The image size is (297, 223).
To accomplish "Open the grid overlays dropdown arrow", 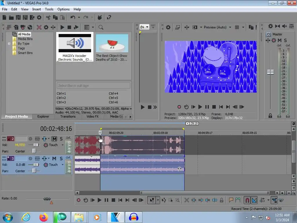I will (x=243, y=27).
